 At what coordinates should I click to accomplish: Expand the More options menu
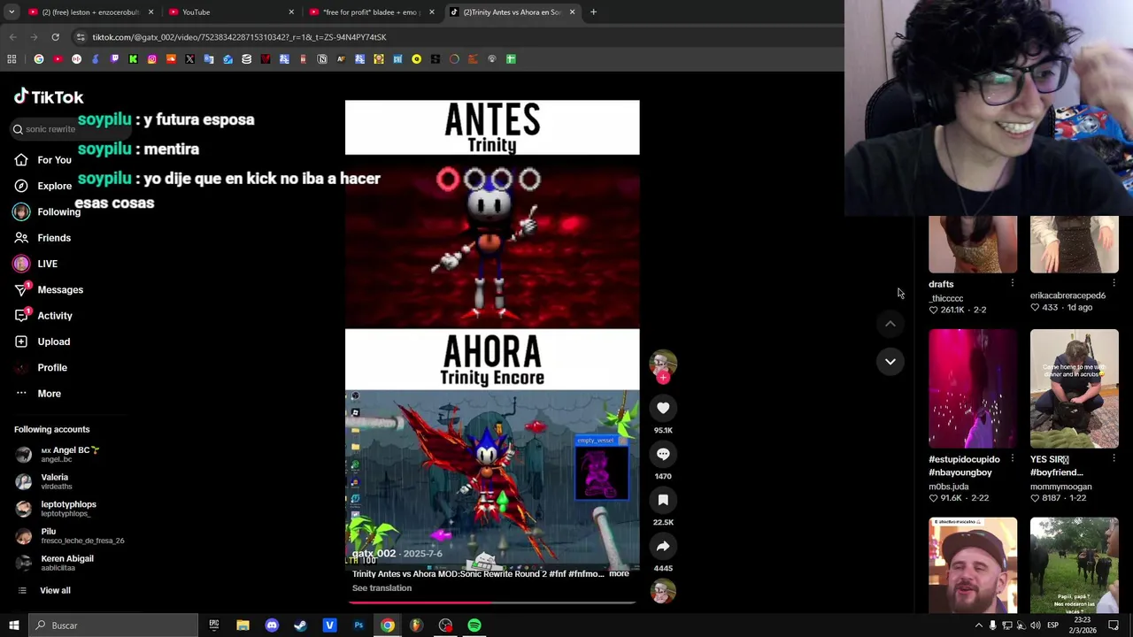(x=37, y=394)
